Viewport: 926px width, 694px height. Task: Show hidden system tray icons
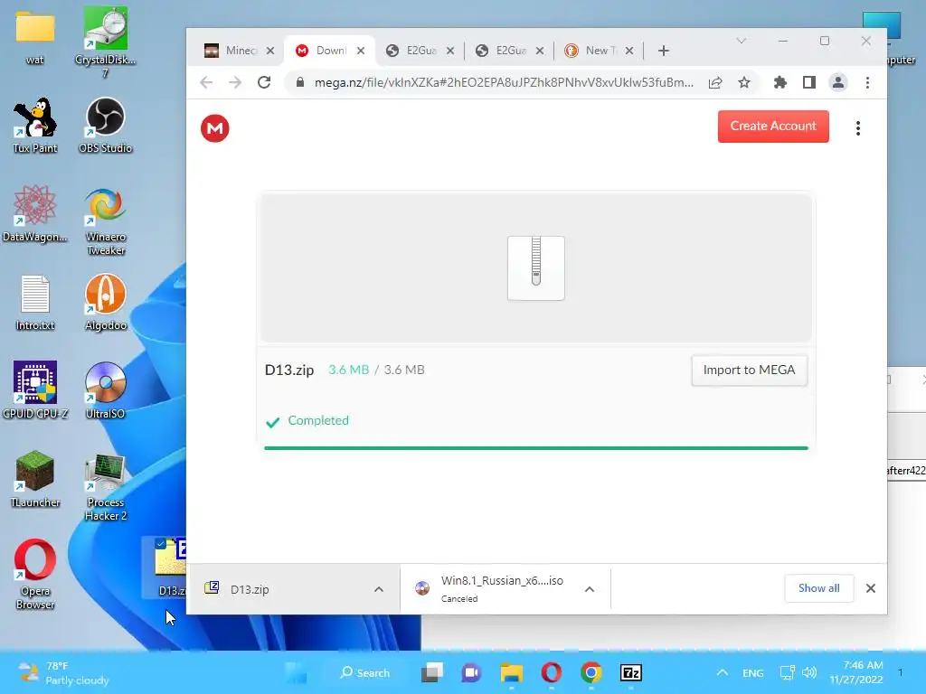point(722,672)
